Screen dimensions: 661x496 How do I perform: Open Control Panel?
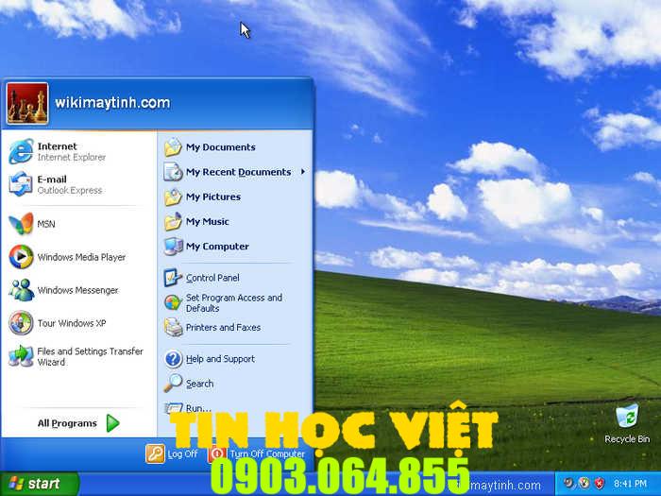pos(212,278)
